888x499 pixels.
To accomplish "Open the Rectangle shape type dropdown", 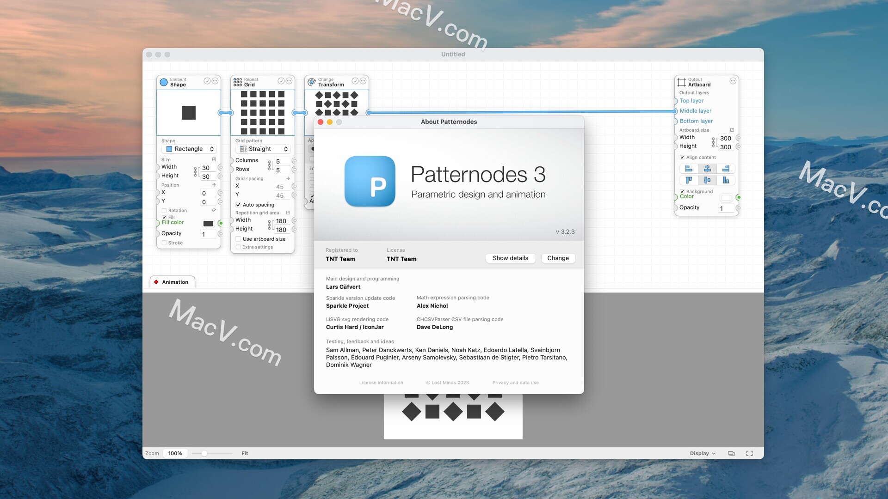I will [189, 149].
